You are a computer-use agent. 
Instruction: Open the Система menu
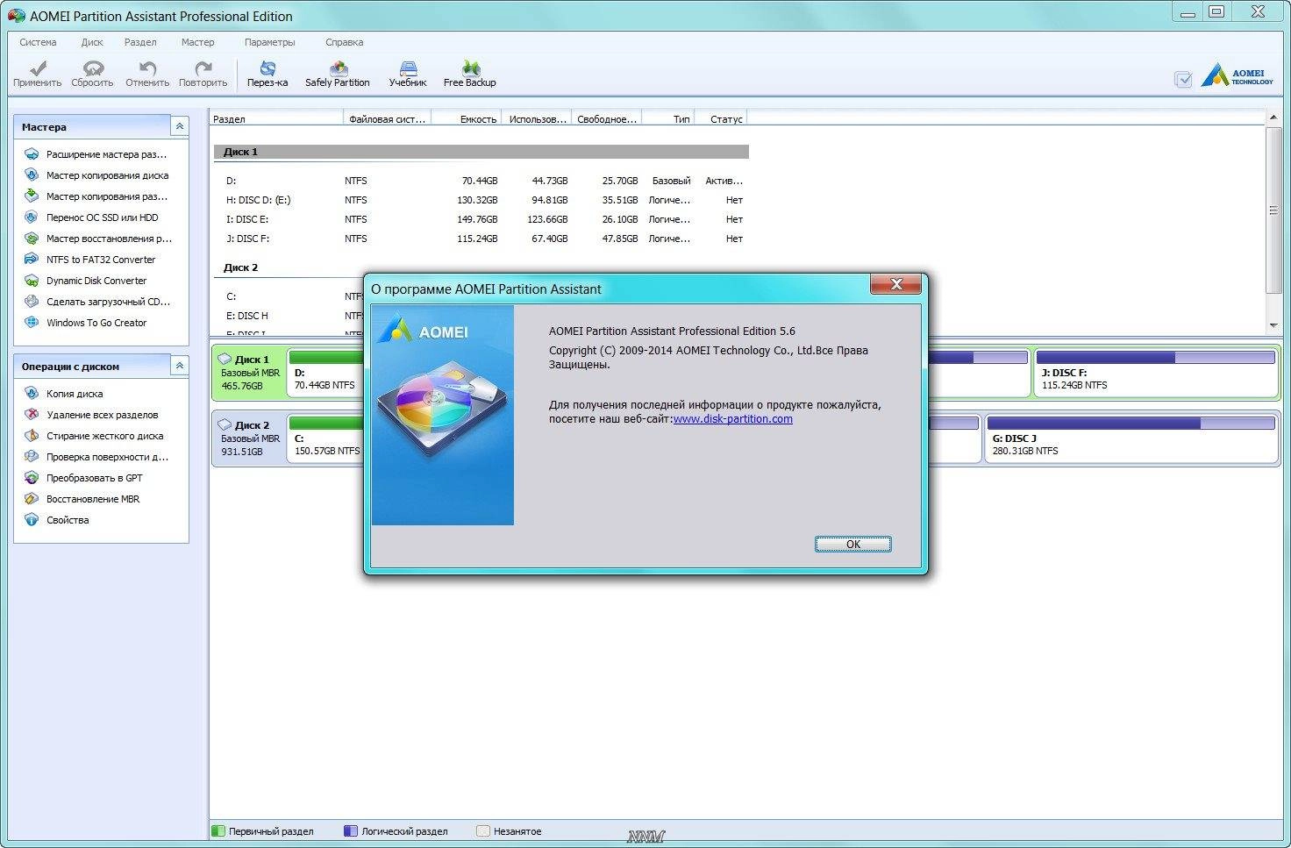click(x=38, y=42)
